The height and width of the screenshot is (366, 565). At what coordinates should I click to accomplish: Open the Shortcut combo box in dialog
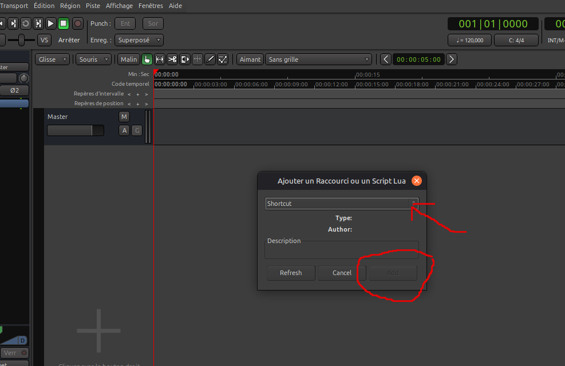click(342, 204)
